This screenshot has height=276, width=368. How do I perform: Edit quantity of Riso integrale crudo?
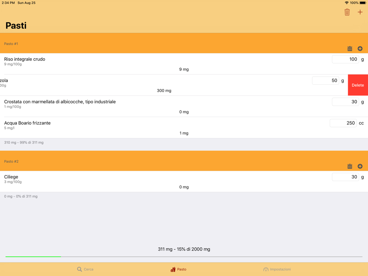point(346,59)
